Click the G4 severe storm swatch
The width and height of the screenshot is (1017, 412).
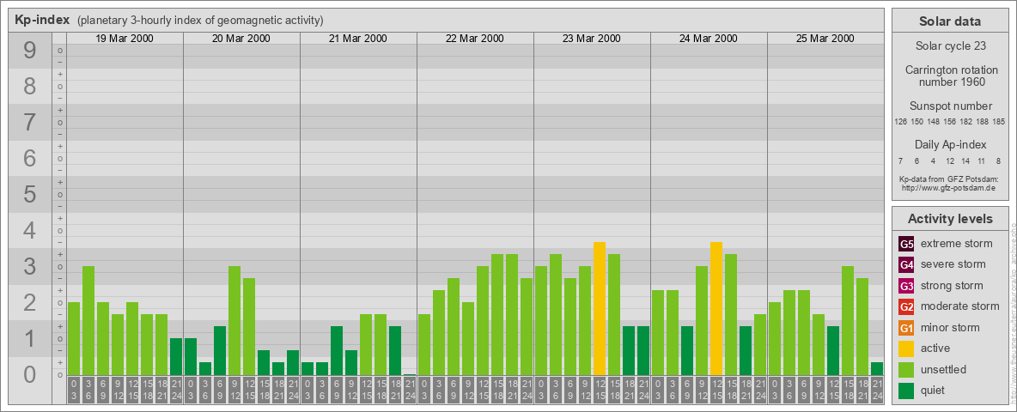pos(907,265)
